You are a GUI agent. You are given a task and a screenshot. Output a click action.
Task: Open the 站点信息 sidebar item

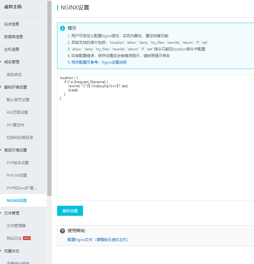point(12,24)
